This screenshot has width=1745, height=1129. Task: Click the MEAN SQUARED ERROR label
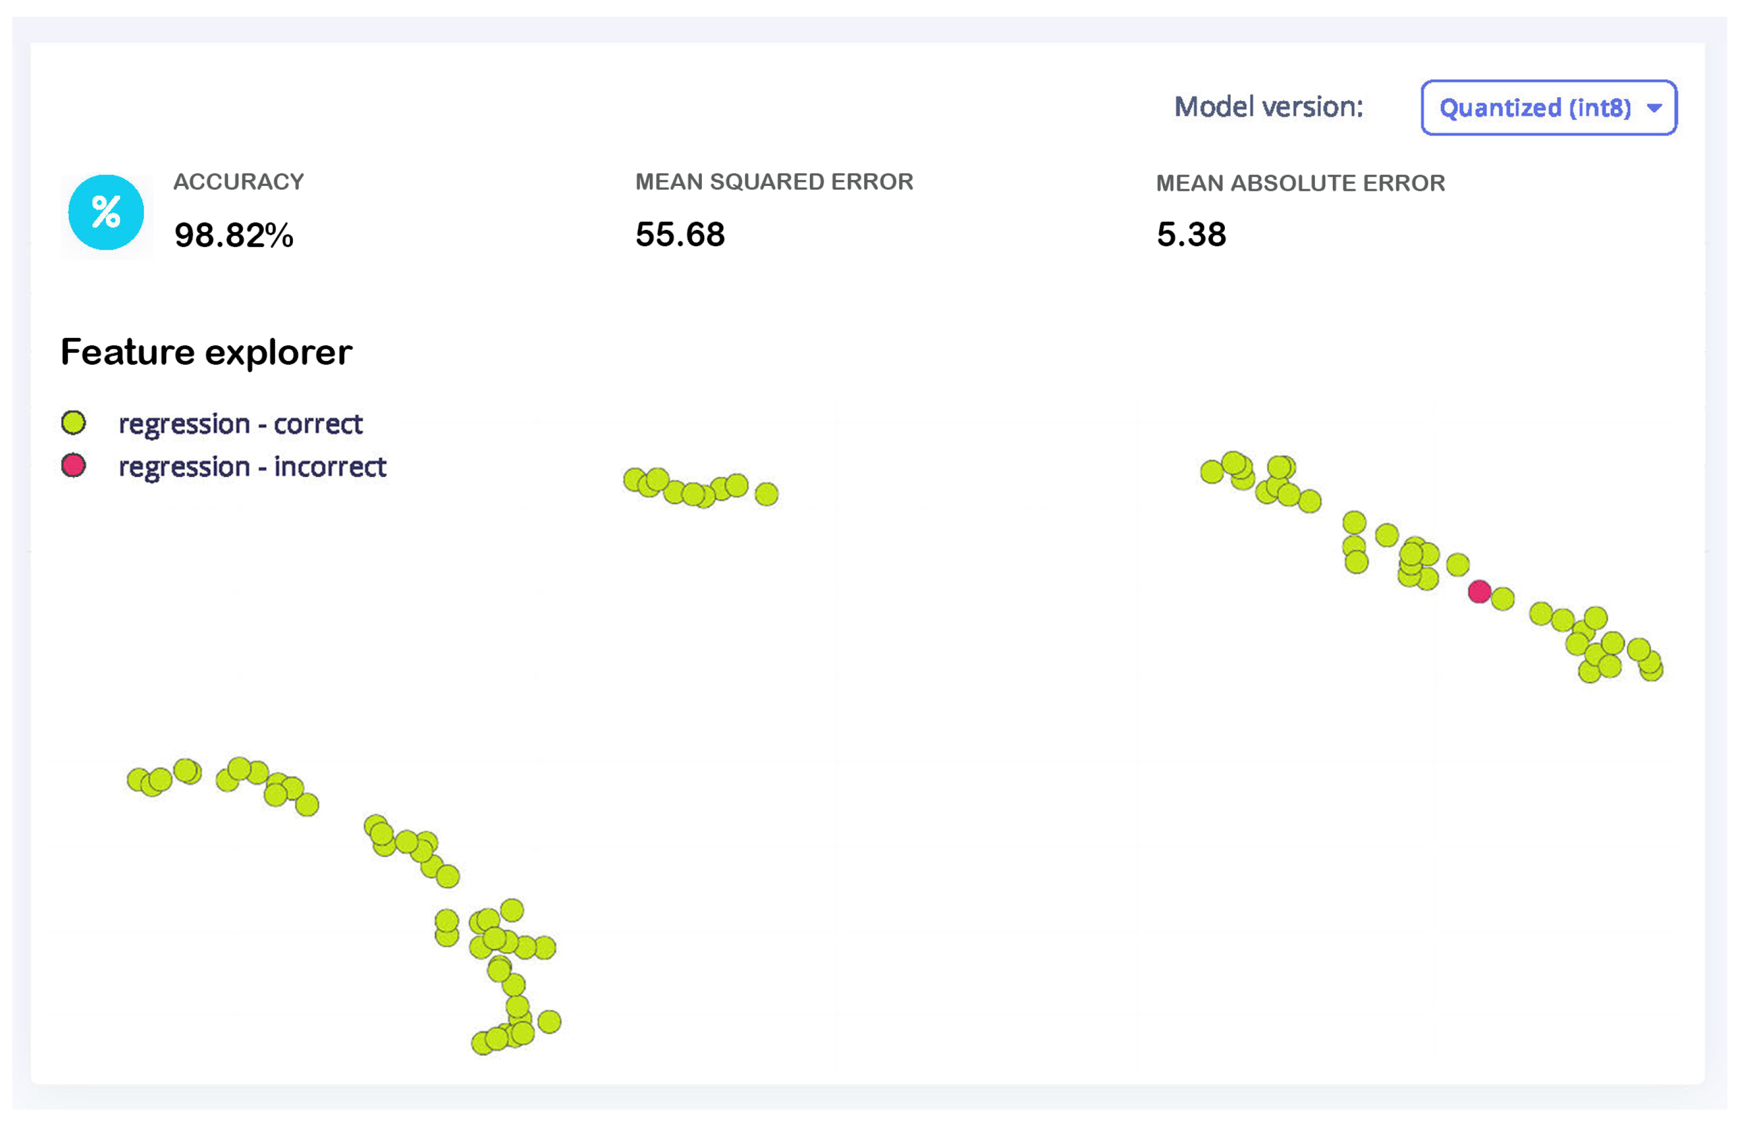pyautogui.click(x=773, y=182)
